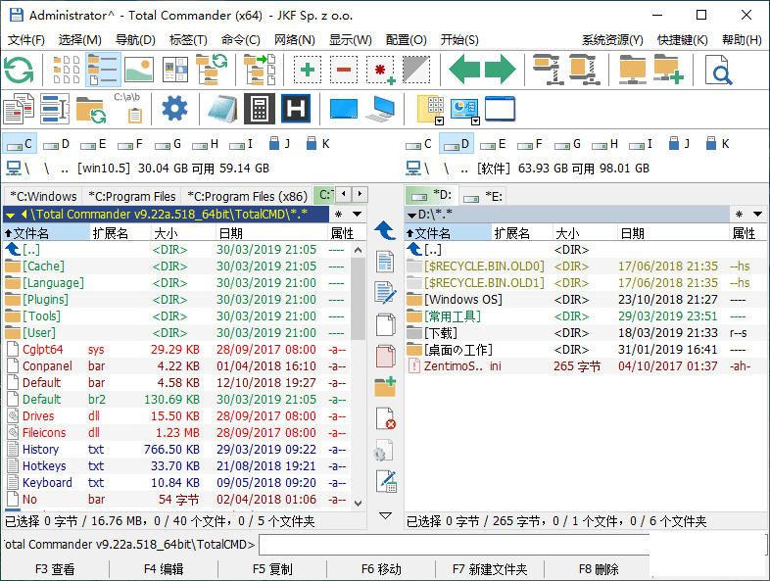Click the left panel vertical scrollbar thumb
Viewport: 770px width, 581px height.
click(358, 298)
